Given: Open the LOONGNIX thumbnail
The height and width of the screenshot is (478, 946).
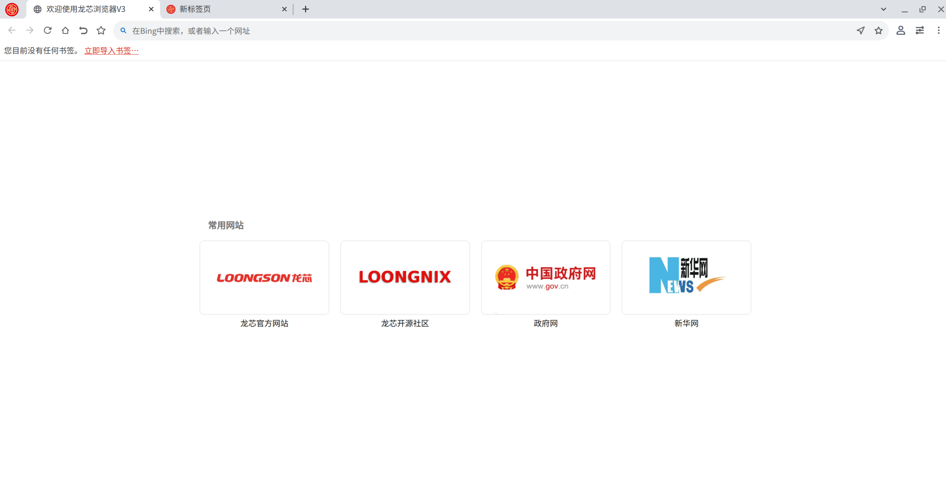Looking at the screenshot, I should tap(405, 277).
